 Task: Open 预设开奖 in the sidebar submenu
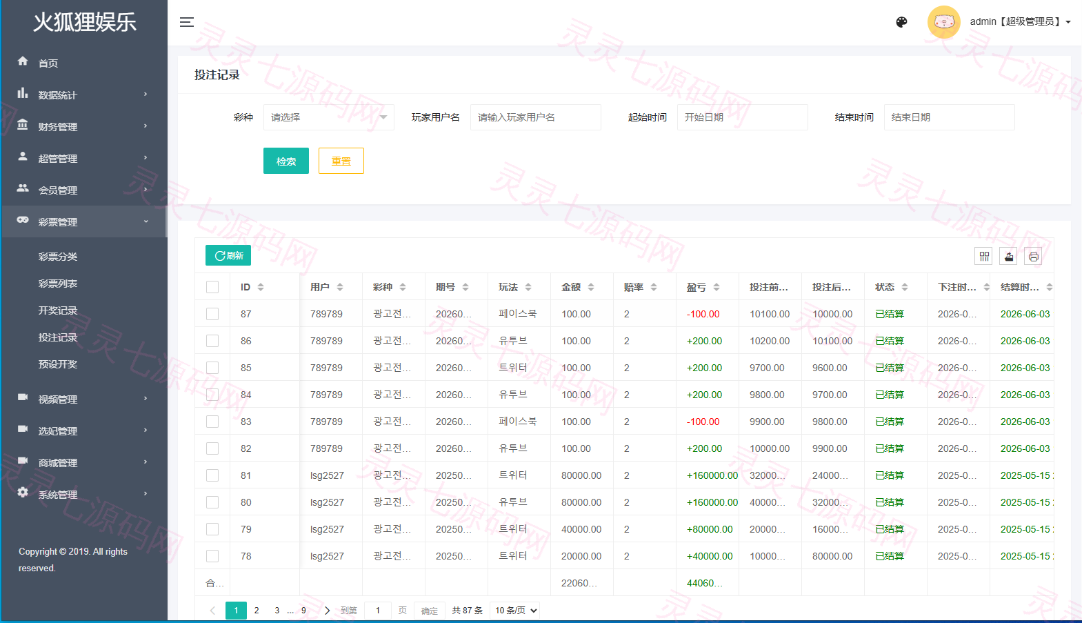(58, 364)
